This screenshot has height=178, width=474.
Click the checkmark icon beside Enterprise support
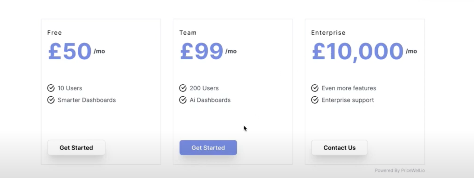(x=315, y=100)
